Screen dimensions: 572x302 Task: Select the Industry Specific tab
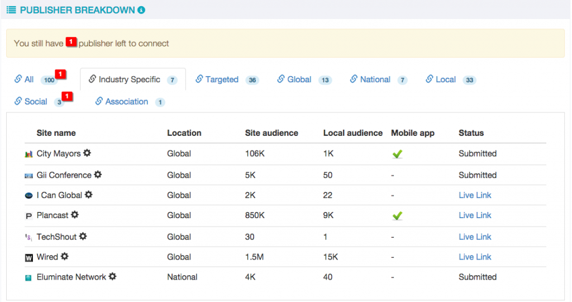[x=133, y=79]
